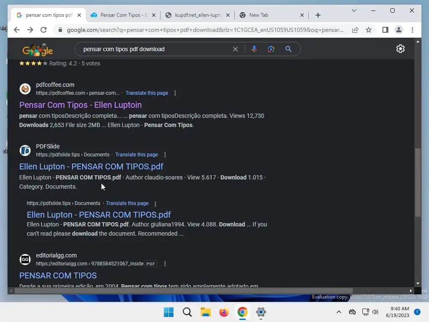Open Windows taskbar Search
429x322 pixels.
tap(187, 312)
